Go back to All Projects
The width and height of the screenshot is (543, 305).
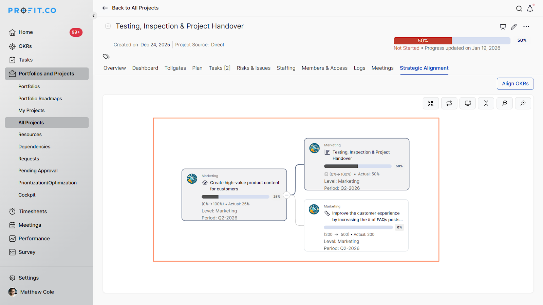(x=131, y=8)
